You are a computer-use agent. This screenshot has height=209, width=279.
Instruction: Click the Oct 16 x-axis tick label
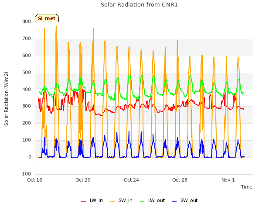pyautogui.click(x=34, y=180)
